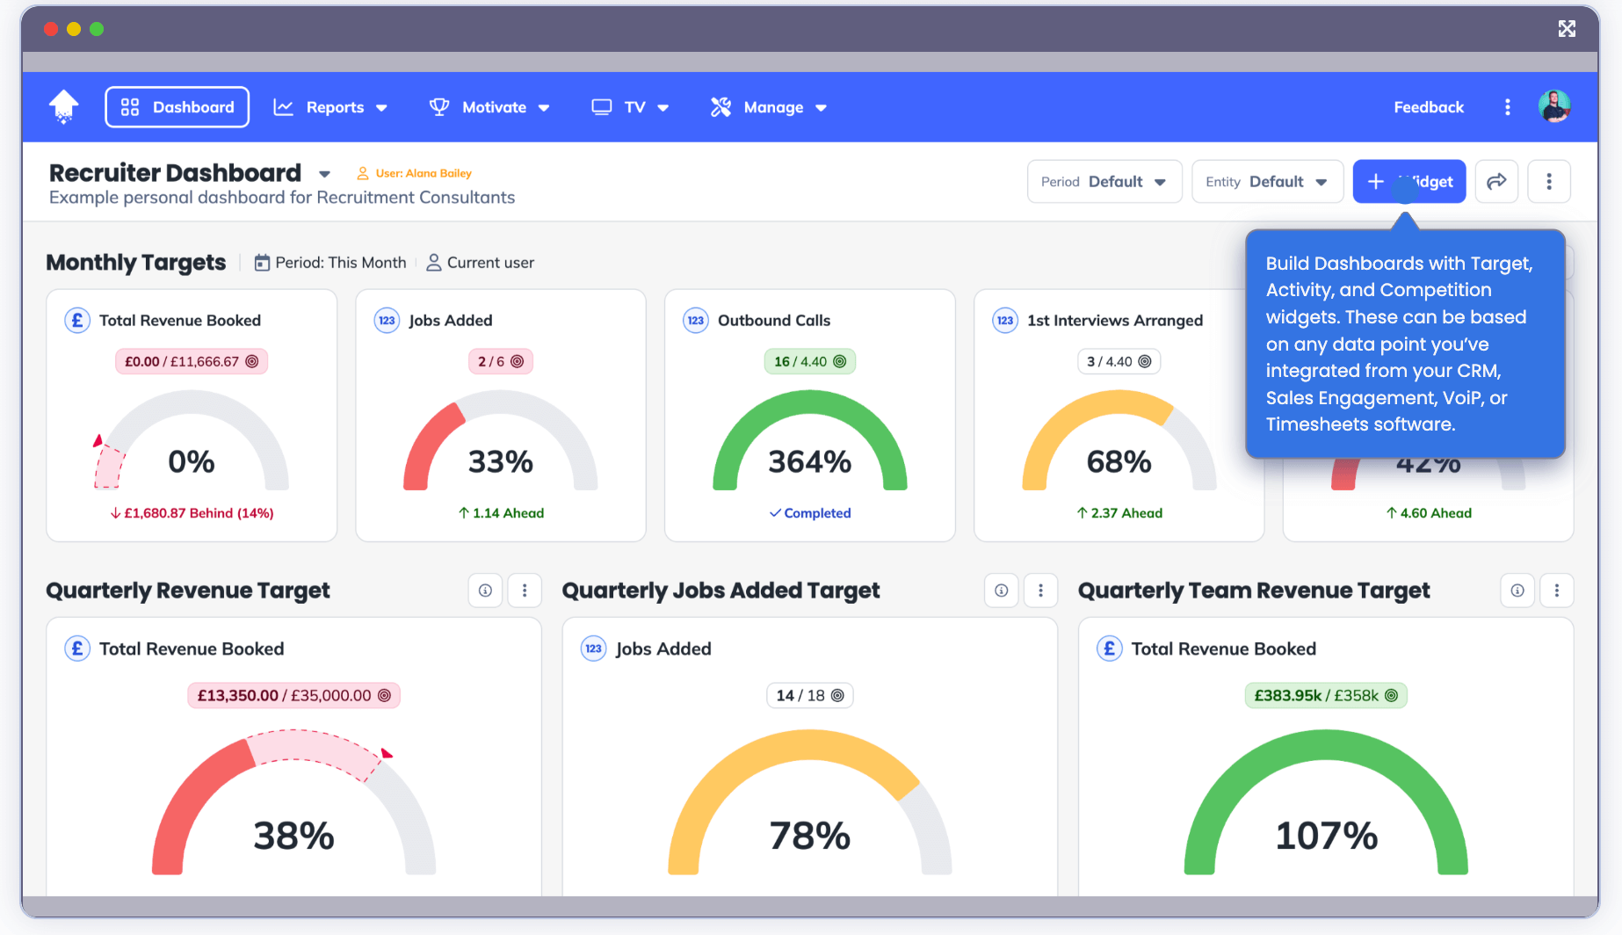The image size is (1622, 935).
Task: Open the info icon on Quarterly Revenue Target
Action: coord(484,590)
